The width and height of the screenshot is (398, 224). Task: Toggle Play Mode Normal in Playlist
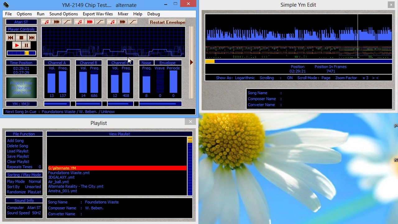click(35, 181)
